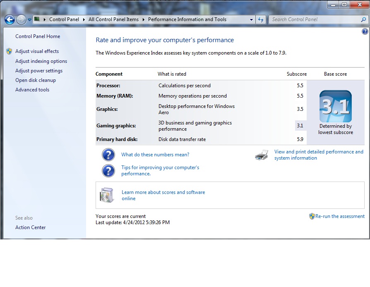The image size is (370, 287).
Task: Re-run the assessment
Action: tap(340, 216)
